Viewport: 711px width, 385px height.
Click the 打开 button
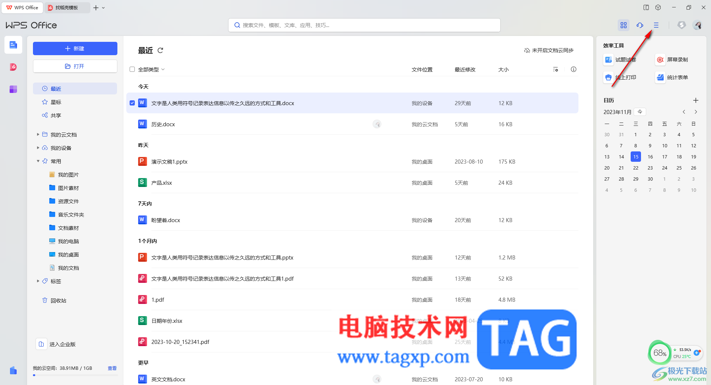click(75, 66)
